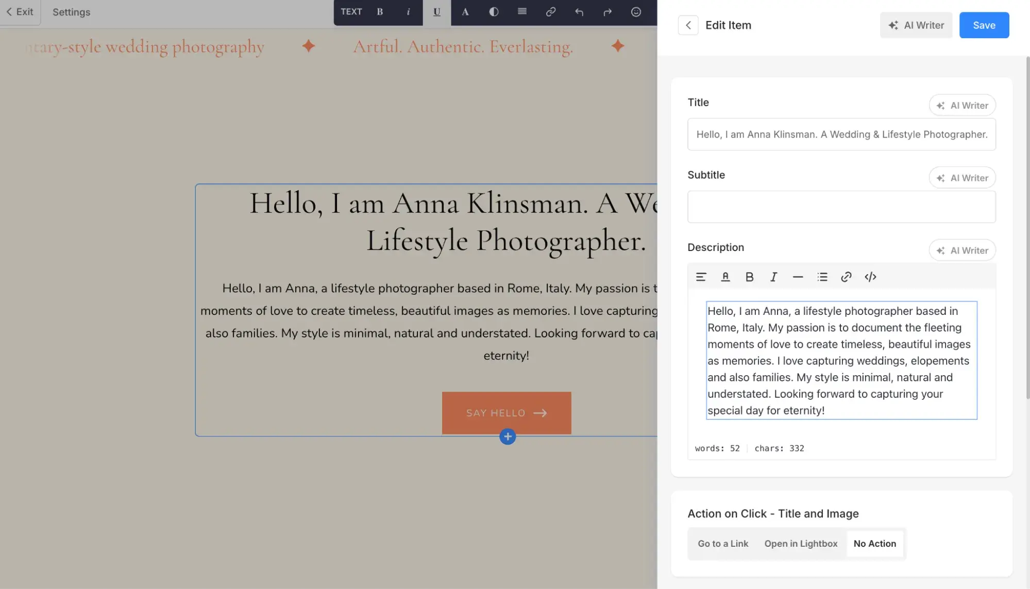Open the Settings tab
The image size is (1030, 589).
coord(71,12)
